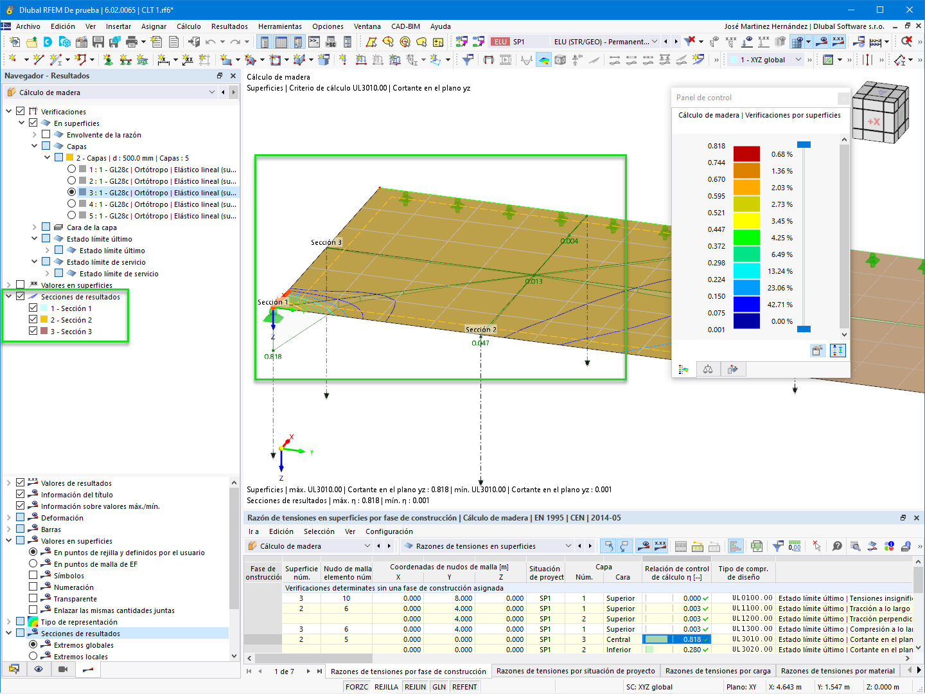Screen dimensions: 925x694
Task: Click the green 0.447 color swatch
Action: pyautogui.click(x=746, y=238)
